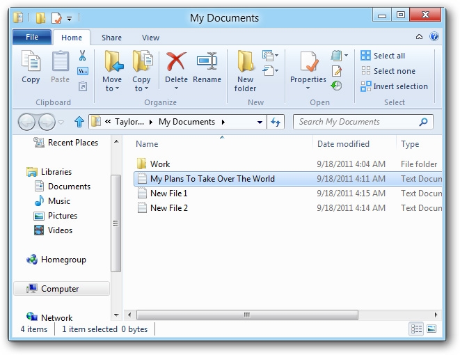Expand the Delete options arrow
The image size is (460, 355).
tap(176, 88)
